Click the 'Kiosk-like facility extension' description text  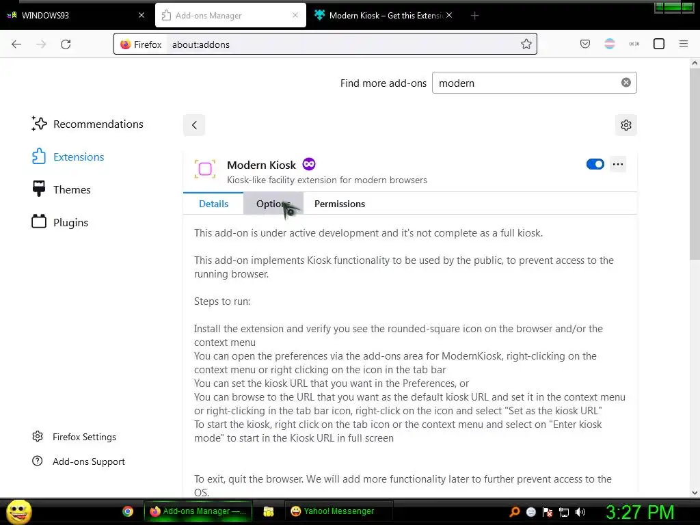(327, 180)
